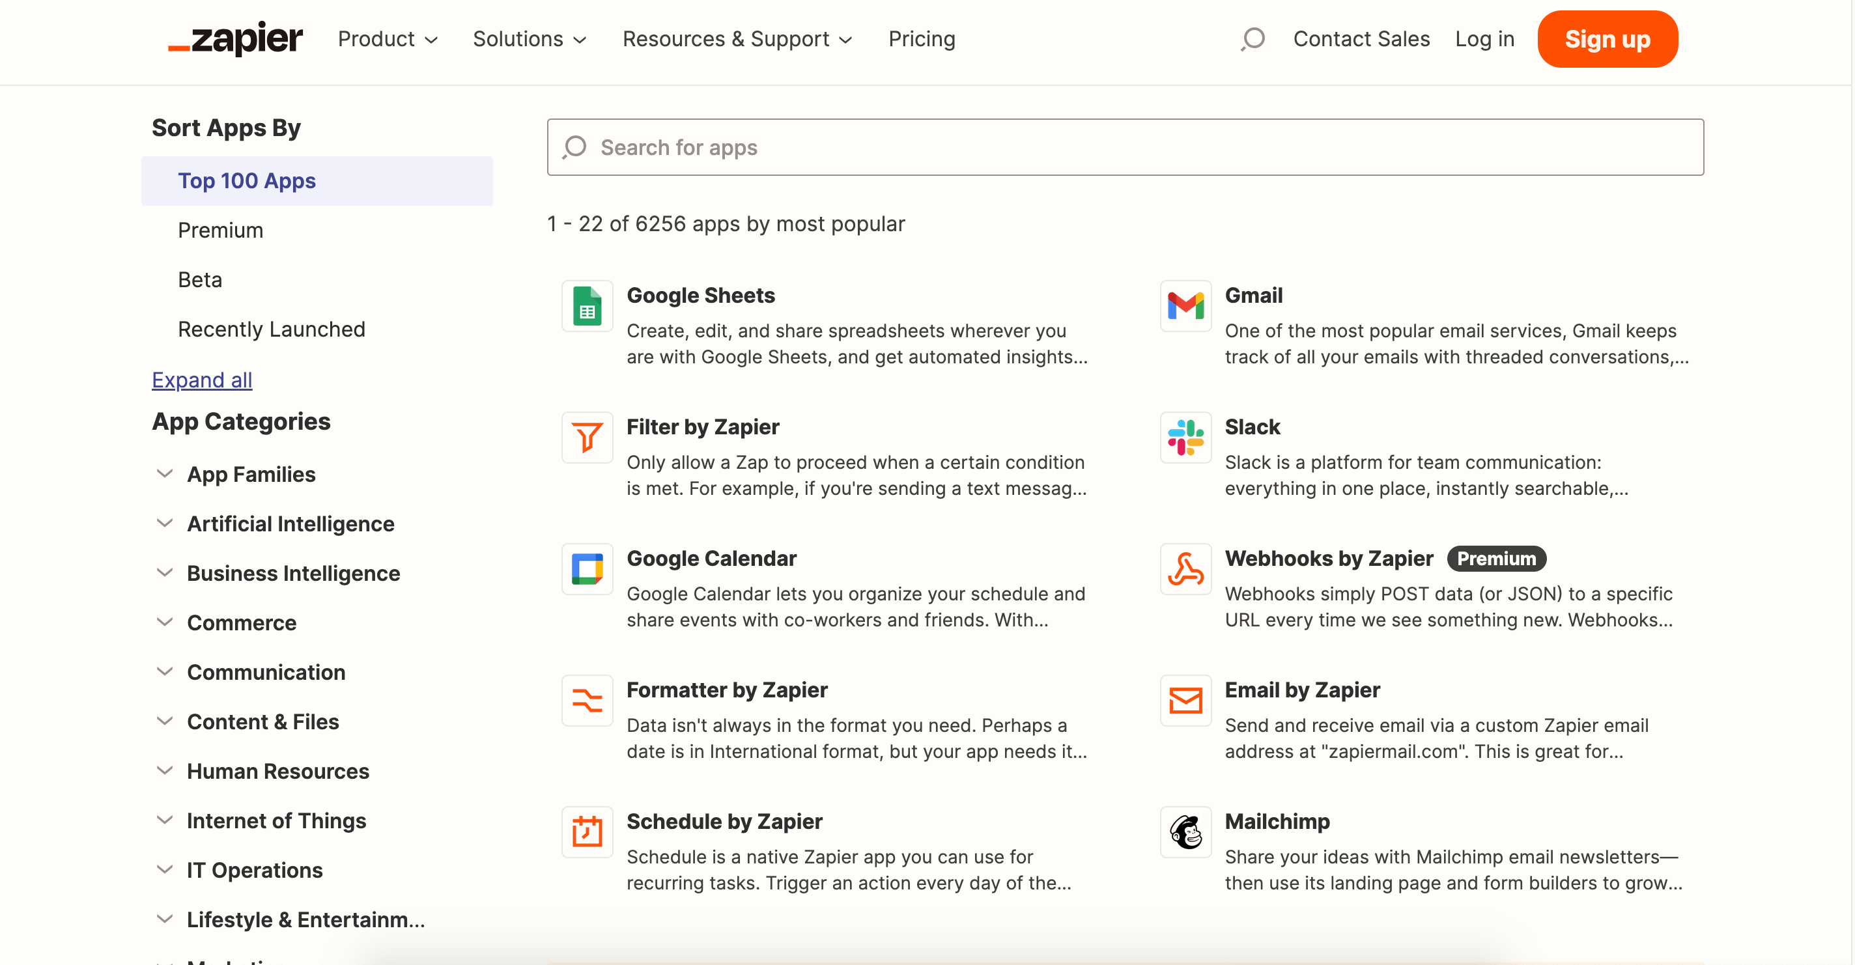Click the Zapier logo

236,39
